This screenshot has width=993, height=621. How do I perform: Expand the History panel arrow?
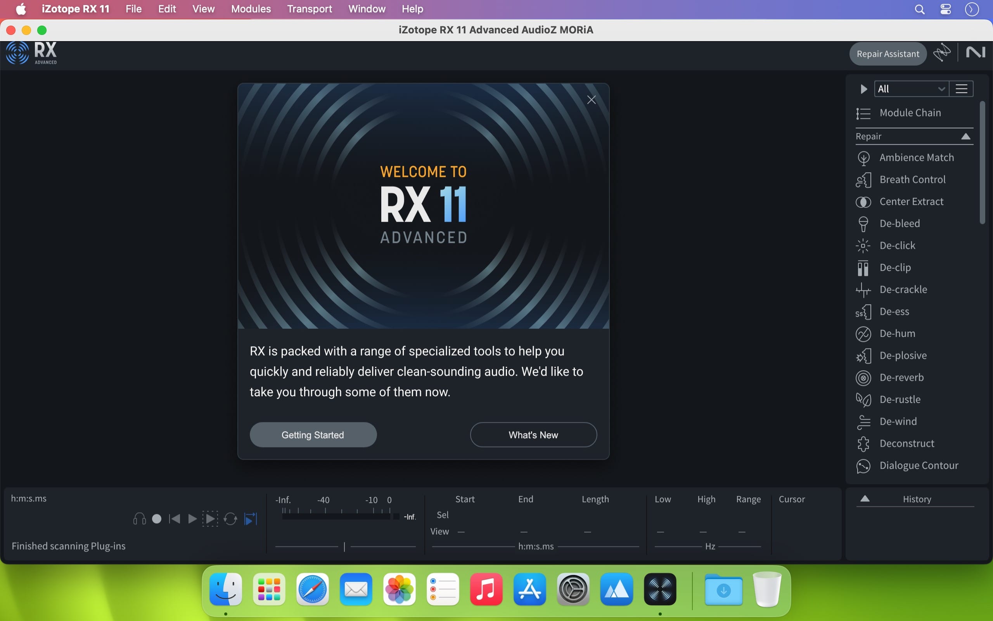pyautogui.click(x=865, y=499)
